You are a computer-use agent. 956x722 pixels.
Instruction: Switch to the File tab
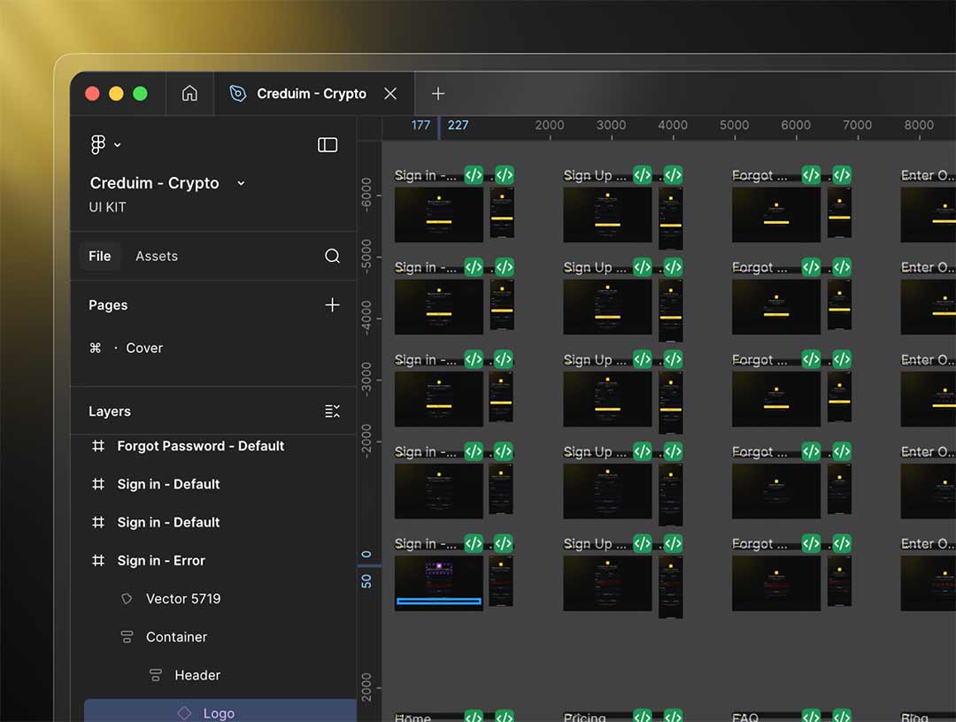(100, 257)
